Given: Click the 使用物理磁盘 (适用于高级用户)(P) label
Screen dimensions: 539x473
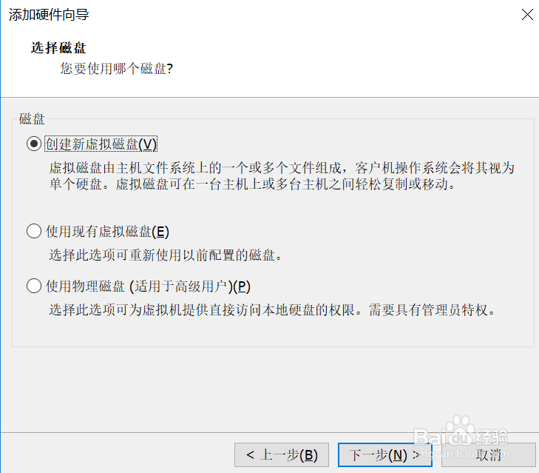Looking at the screenshot, I should click(148, 286).
